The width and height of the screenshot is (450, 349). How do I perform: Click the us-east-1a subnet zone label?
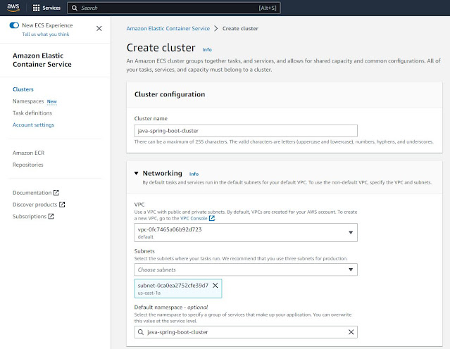[x=149, y=293]
